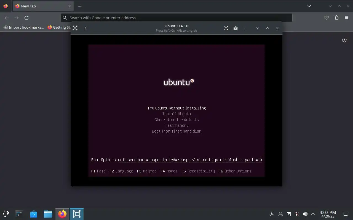Restore the Firefox window with up chevron
Screen dimensions: 353x220
click(x=339, y=6)
